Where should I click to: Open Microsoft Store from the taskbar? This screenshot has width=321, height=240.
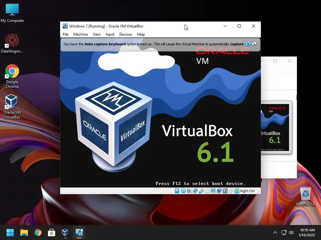(52, 232)
